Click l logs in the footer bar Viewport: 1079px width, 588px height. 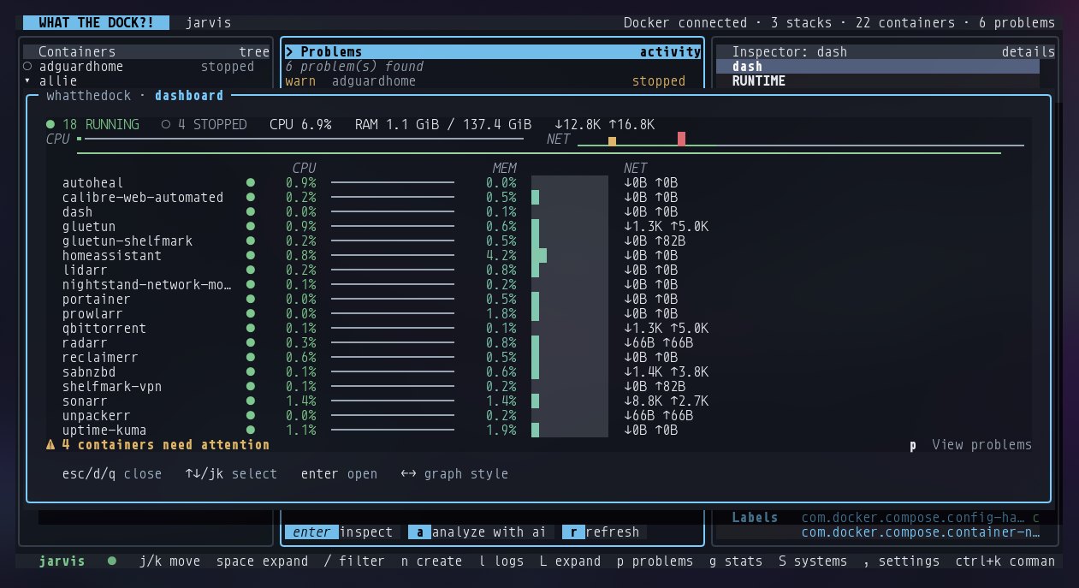tap(501, 561)
